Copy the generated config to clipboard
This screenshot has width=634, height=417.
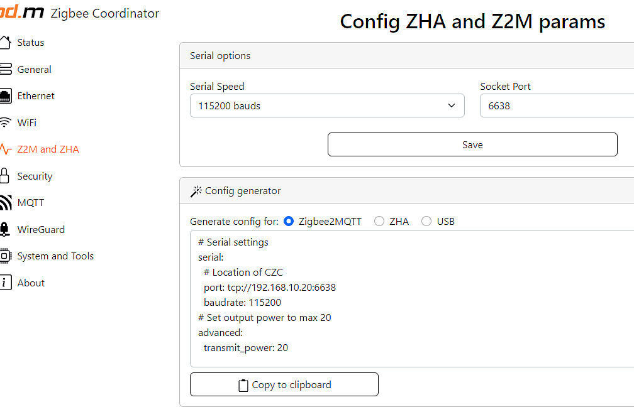(284, 384)
